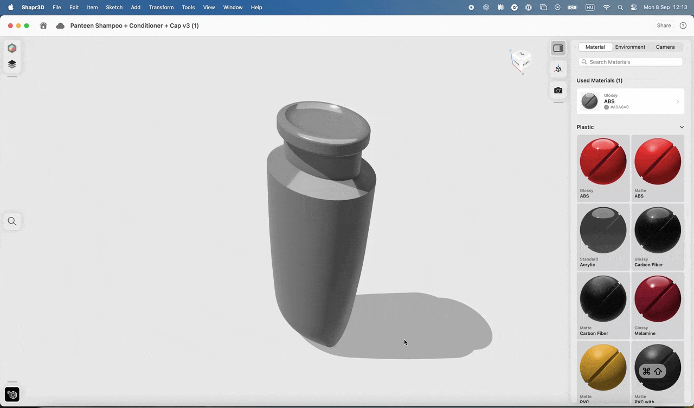Click the screen mirroring windows icon
Viewport: 694px width, 408px height.
543,7
